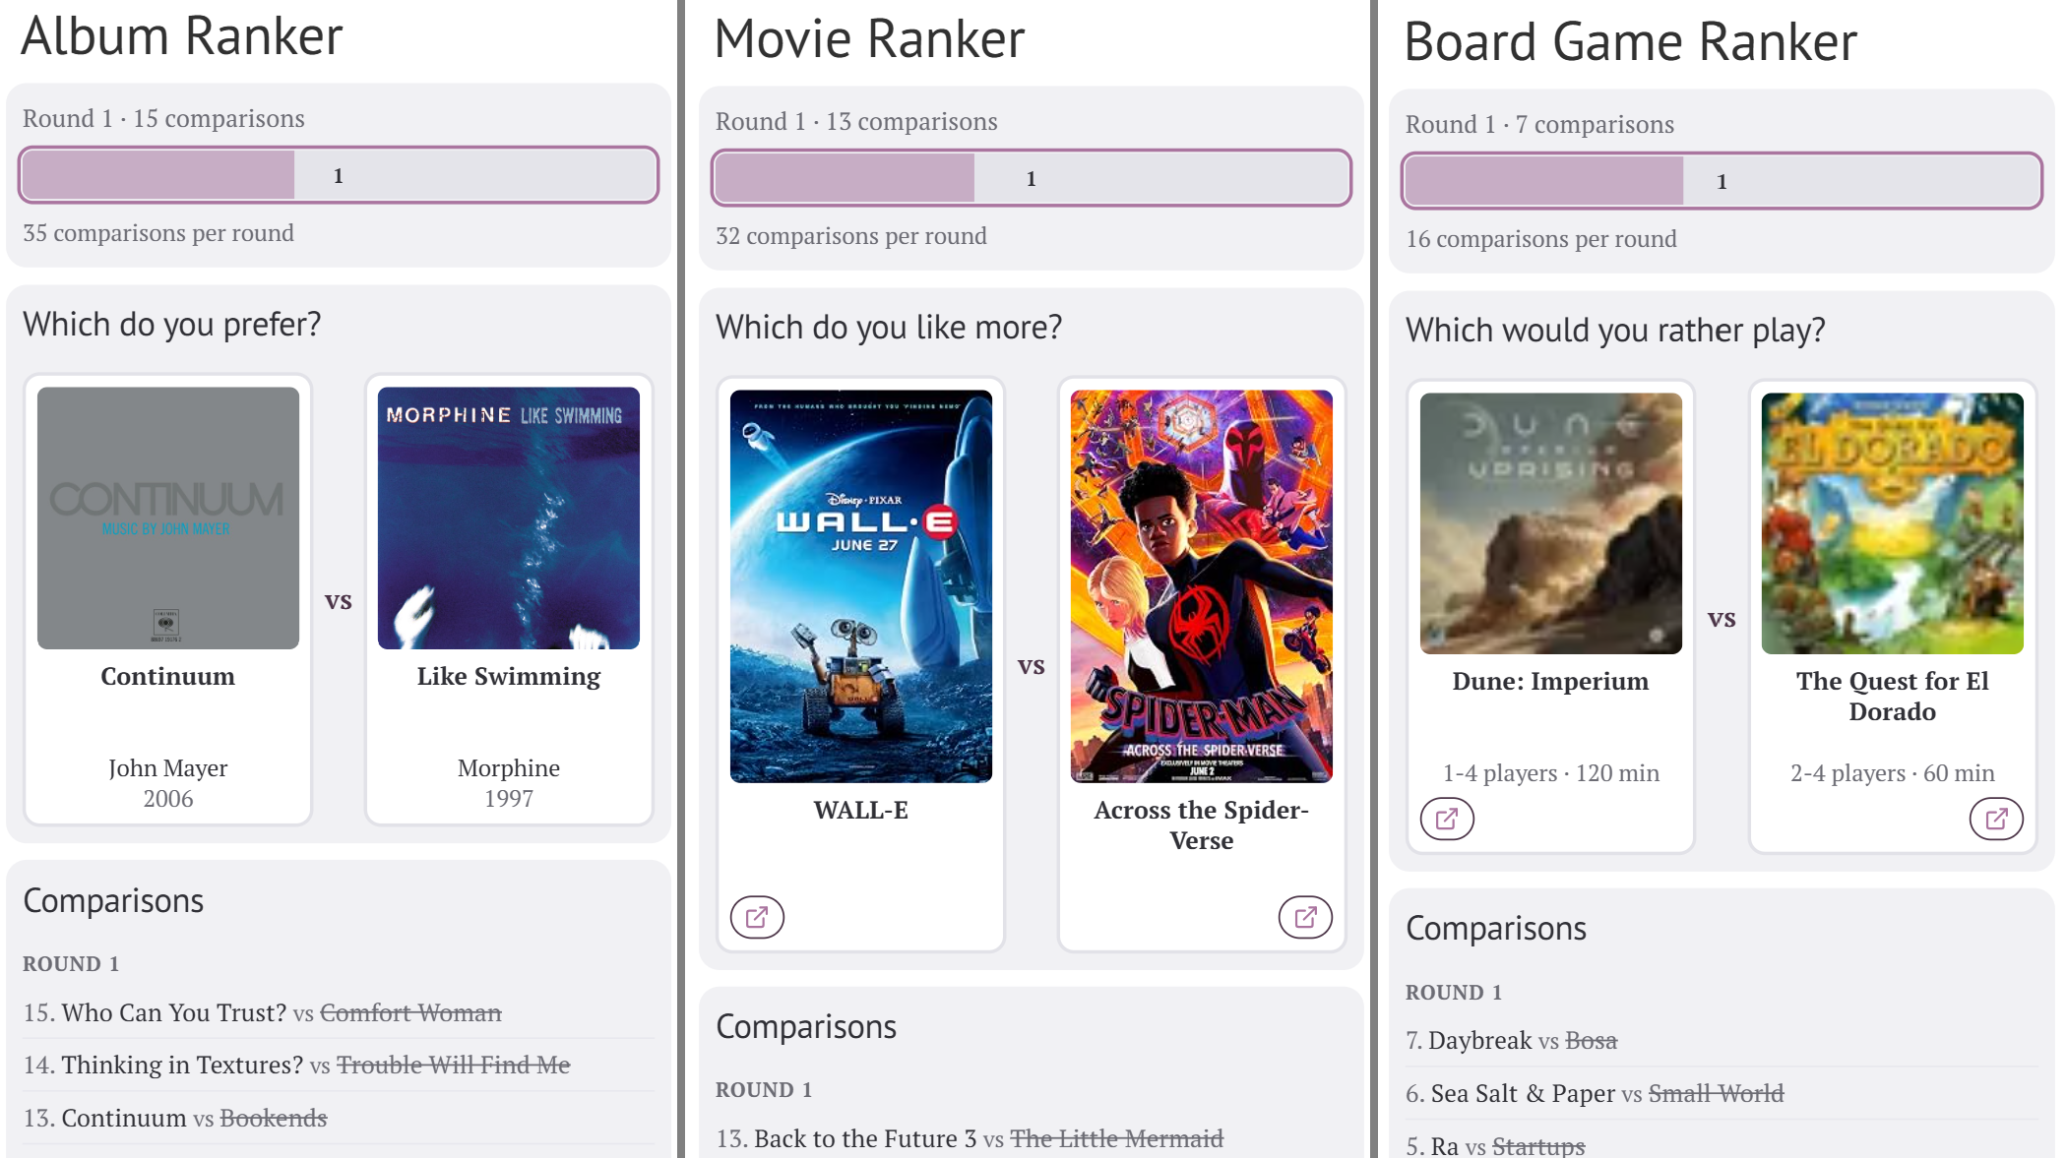This screenshot has width=2067, height=1158.
Task: Open The Quest for El Dorado external link icon
Action: pyautogui.click(x=1996, y=819)
